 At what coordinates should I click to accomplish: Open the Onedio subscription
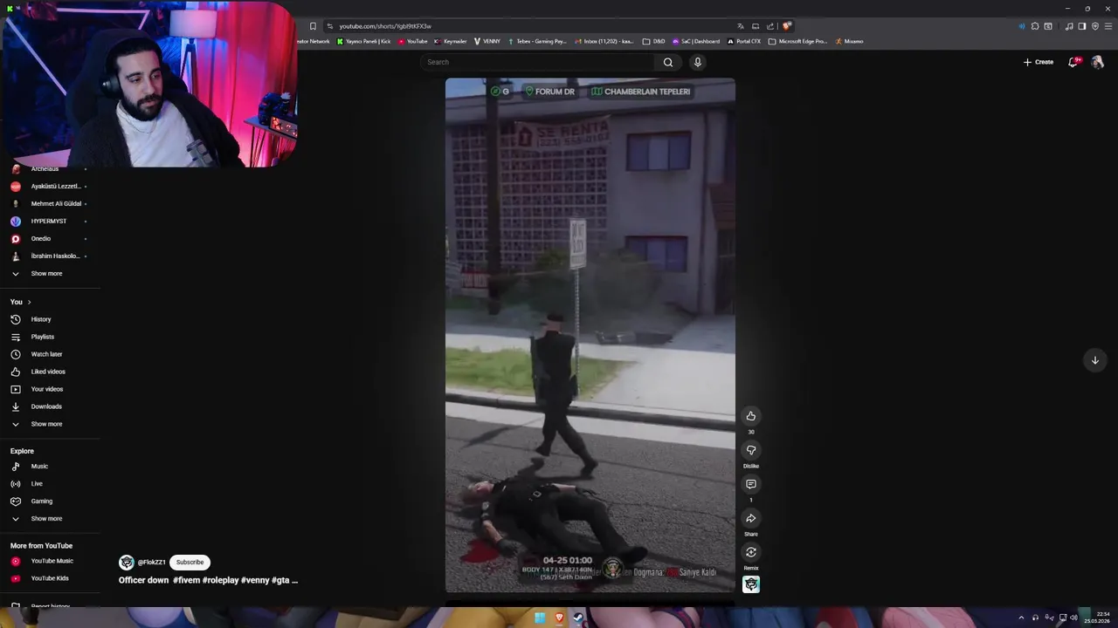(40, 239)
